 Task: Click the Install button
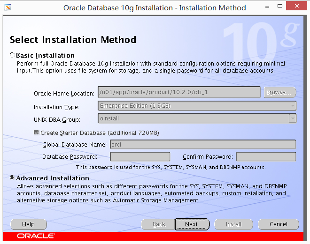tap(234, 224)
